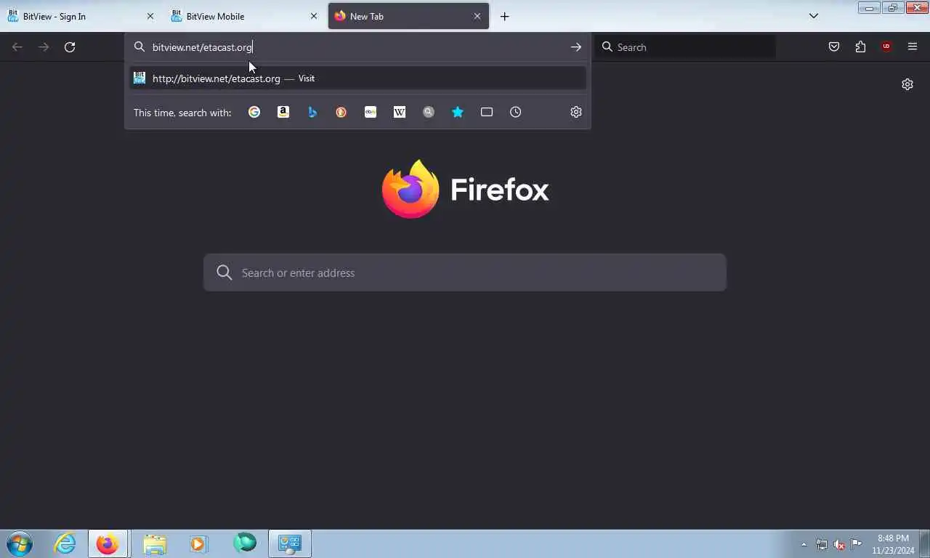Screen dimensions: 930x558
Task: Click the Search or enter address field
Action: click(x=465, y=272)
